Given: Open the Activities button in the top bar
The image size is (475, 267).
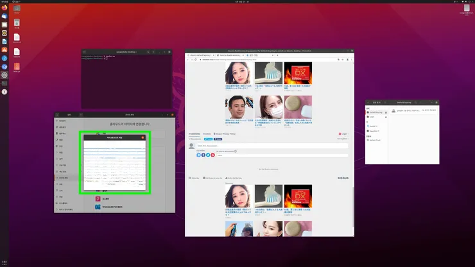Looking at the screenshot, I should 4,1.
